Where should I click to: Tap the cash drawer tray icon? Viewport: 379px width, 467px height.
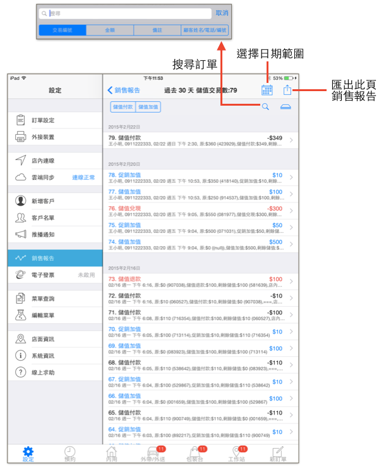[286, 106]
